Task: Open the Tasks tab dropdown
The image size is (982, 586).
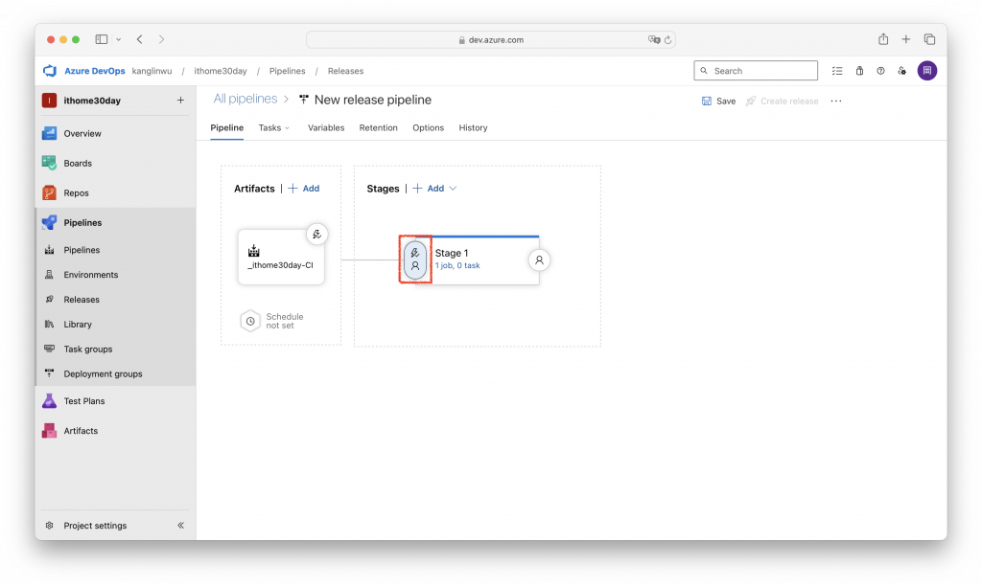Action: [274, 127]
